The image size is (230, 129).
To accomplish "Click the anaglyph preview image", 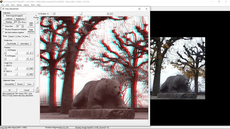I will (x=94, y=68).
